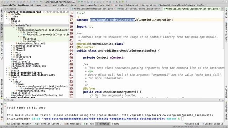Switch to AndroidTestOnlyModuleTest.java editor tab
The image size is (228, 128).
(93, 9)
